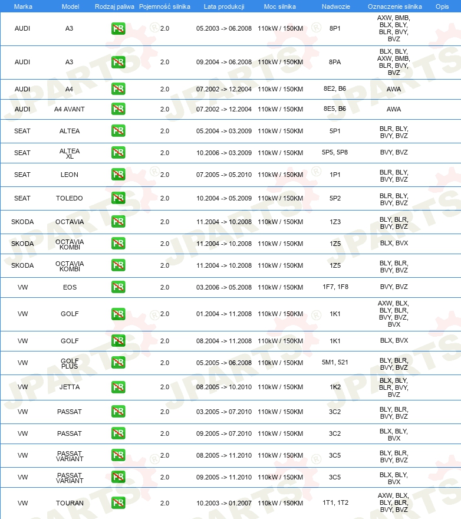Click fuel icon in VW Golf 01.2004 row
The height and width of the screenshot is (519, 461).
coord(118,314)
